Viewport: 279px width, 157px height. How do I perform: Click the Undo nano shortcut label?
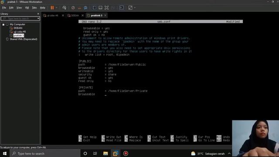pyautogui.click(x=226, y=137)
